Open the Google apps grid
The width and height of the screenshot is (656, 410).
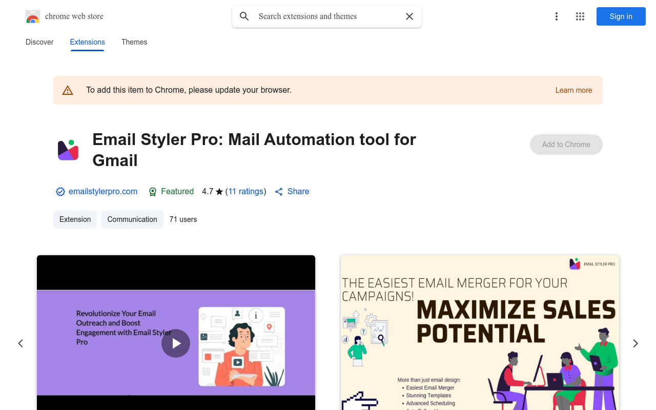click(x=580, y=16)
